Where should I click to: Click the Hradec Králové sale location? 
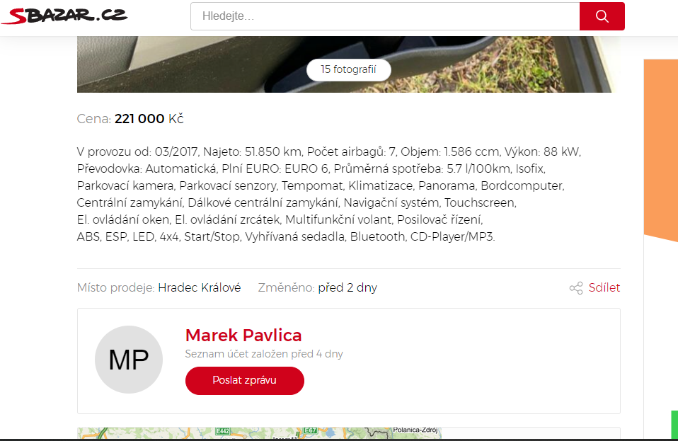(x=200, y=288)
